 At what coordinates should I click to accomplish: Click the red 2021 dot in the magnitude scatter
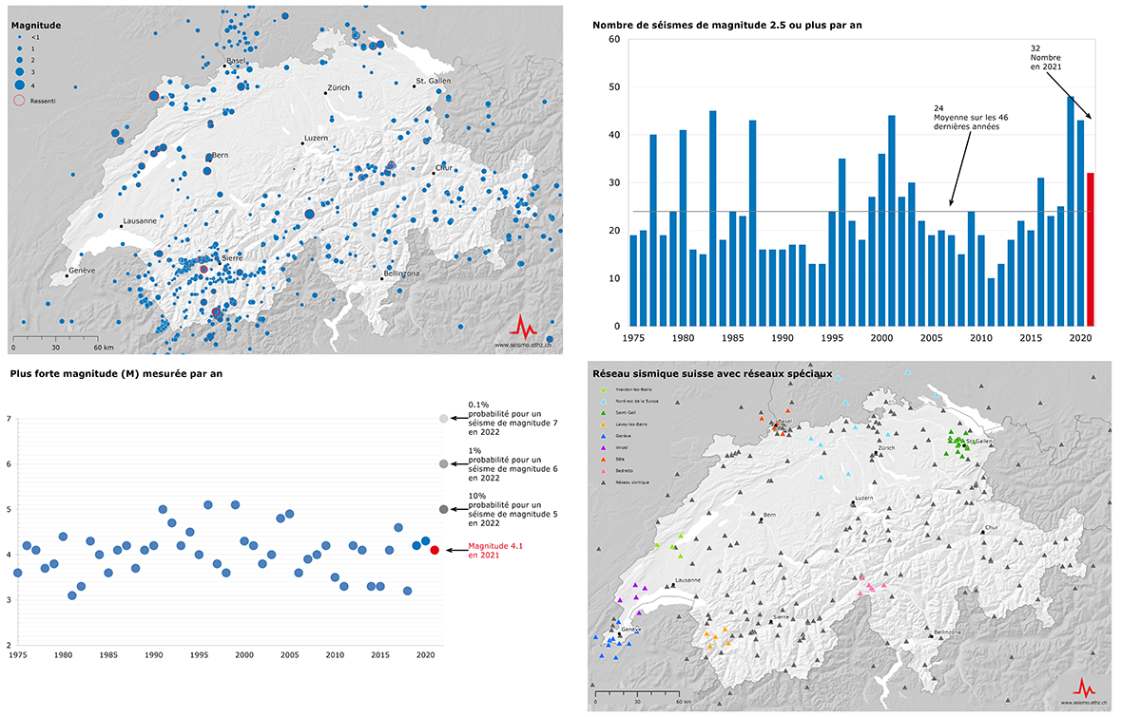435,550
